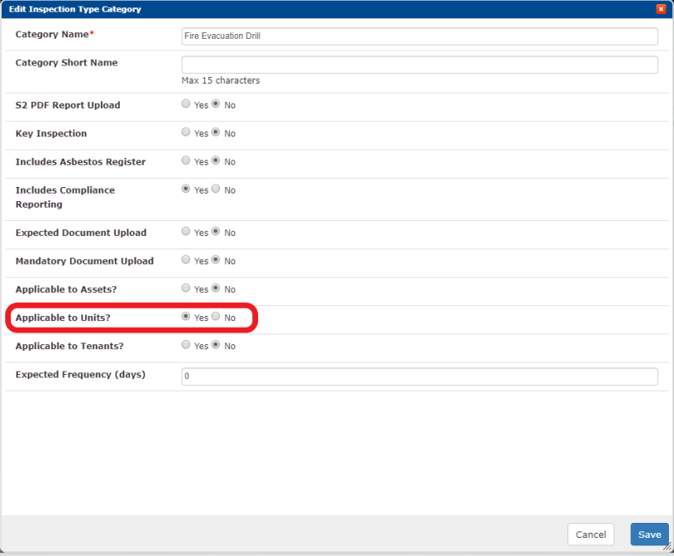The width and height of the screenshot is (674, 556).
Task: Click the 'Expected Frequency (days)' label
Action: (x=80, y=375)
